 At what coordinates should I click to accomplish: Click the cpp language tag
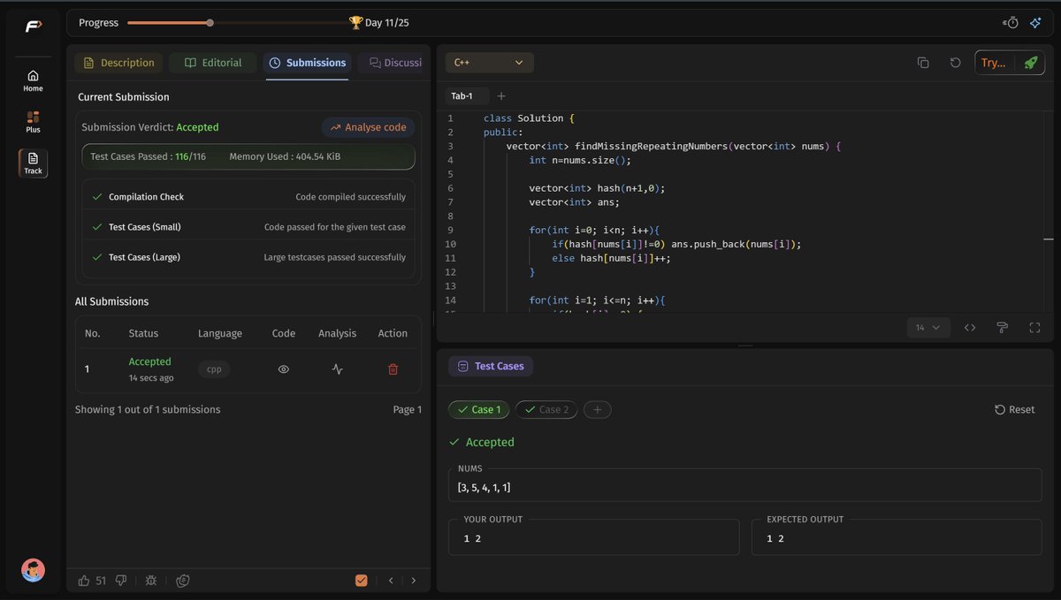tap(214, 369)
